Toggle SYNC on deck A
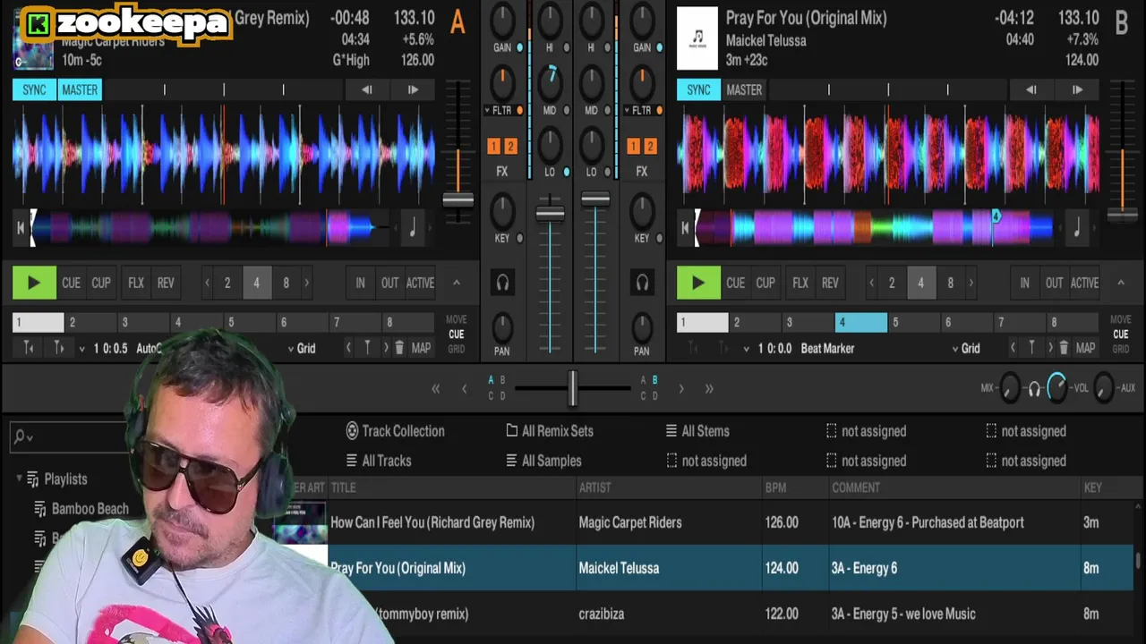Screen dimensions: 1146x644 coord(34,89)
